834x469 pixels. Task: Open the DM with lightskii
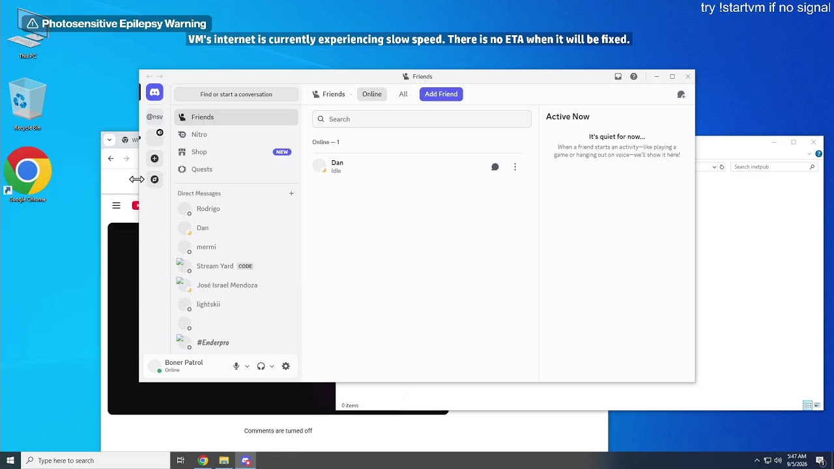(x=236, y=304)
